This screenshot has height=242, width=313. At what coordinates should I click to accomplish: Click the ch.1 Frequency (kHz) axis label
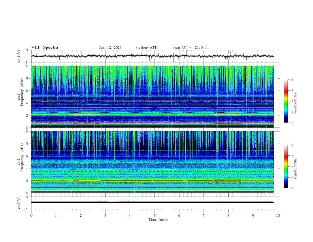point(21,92)
